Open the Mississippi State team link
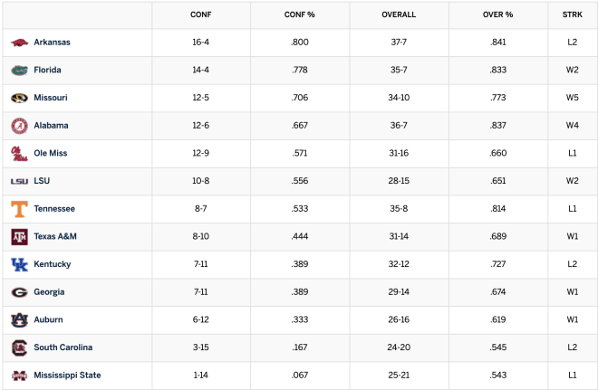The width and height of the screenshot is (598, 390). [x=67, y=375]
